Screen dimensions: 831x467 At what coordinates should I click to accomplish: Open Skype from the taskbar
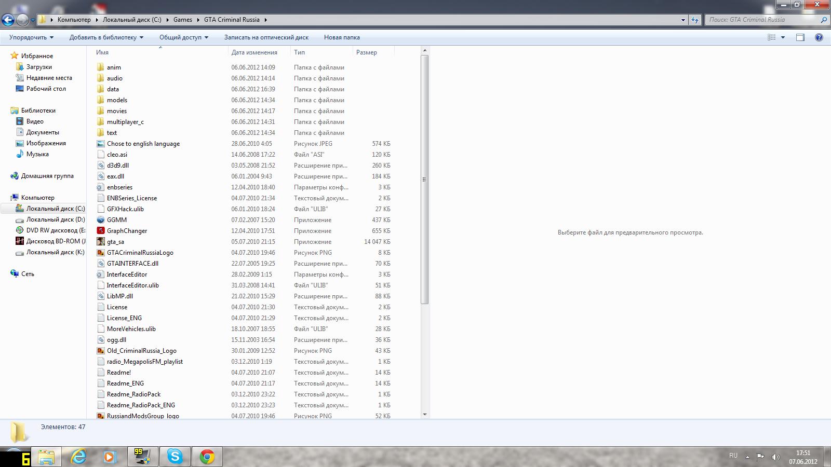175,457
